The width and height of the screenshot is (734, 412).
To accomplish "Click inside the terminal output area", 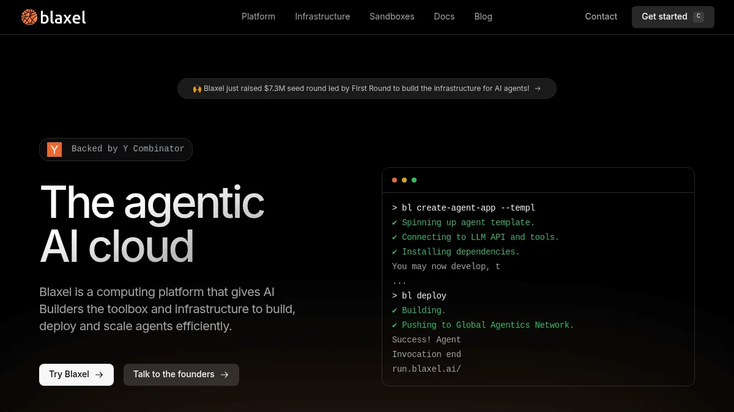I will click(538, 287).
